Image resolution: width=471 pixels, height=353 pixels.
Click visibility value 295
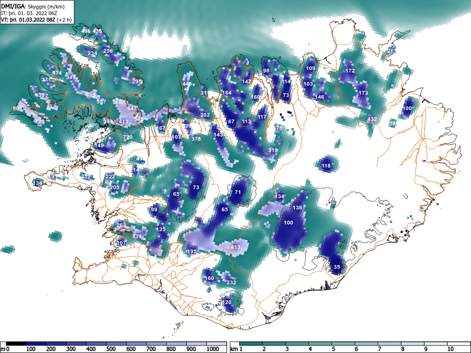point(137,81)
